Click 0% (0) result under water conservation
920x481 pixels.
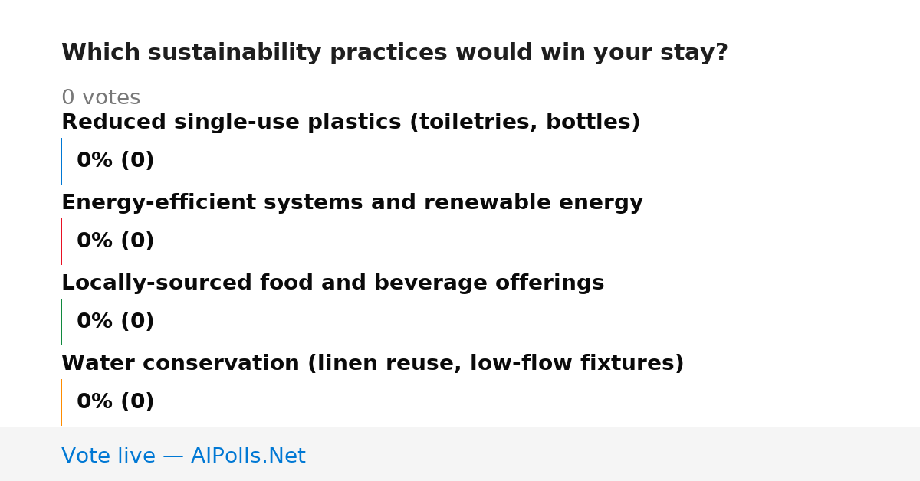pyautogui.click(x=115, y=402)
